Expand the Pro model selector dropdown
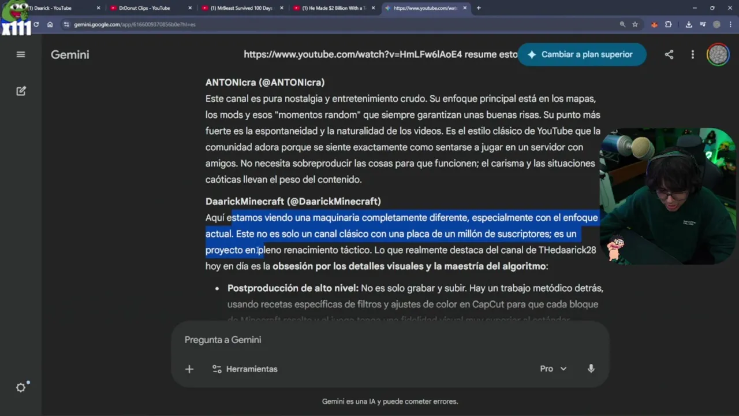This screenshot has width=739, height=416. [x=553, y=369]
